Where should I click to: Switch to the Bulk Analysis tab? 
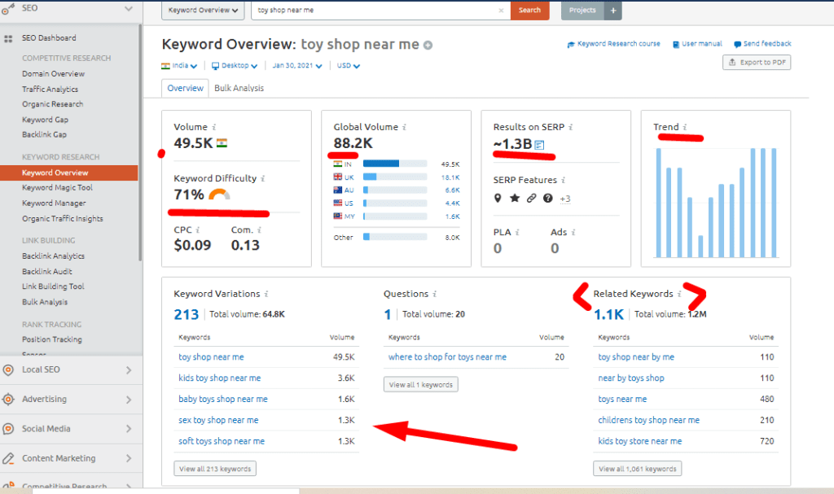coord(239,88)
